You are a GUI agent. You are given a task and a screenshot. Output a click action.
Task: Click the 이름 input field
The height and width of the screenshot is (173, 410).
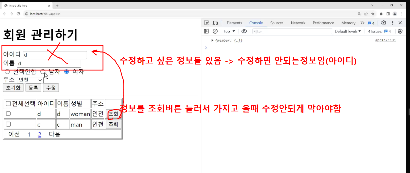(49, 64)
